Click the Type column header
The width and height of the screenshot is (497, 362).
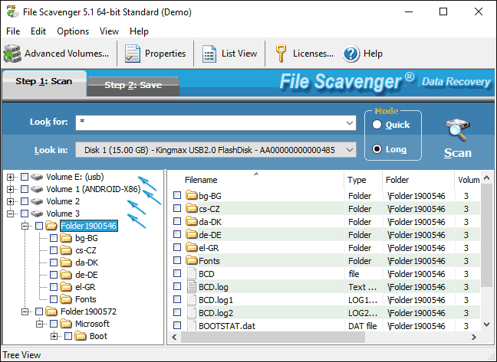pos(357,180)
